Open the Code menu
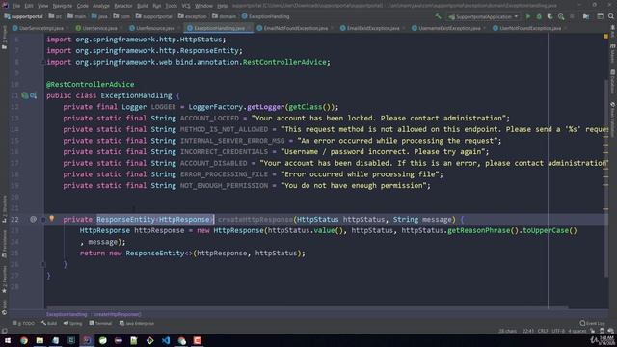The height and width of the screenshot is (347, 617). coord(83,6)
